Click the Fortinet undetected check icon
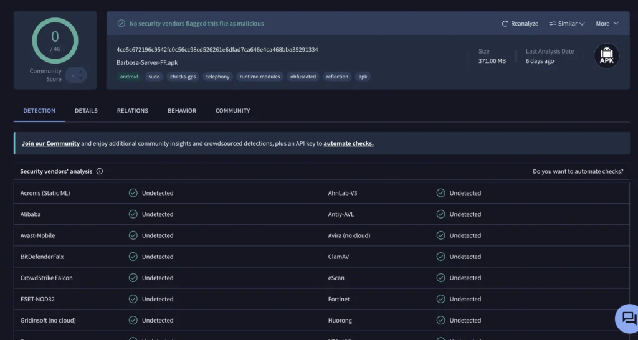The height and width of the screenshot is (340, 638). point(440,299)
